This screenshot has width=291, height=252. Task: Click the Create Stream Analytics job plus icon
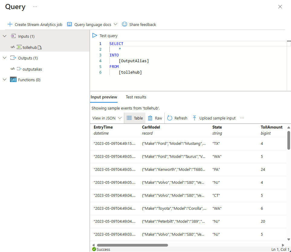[x=11, y=24]
